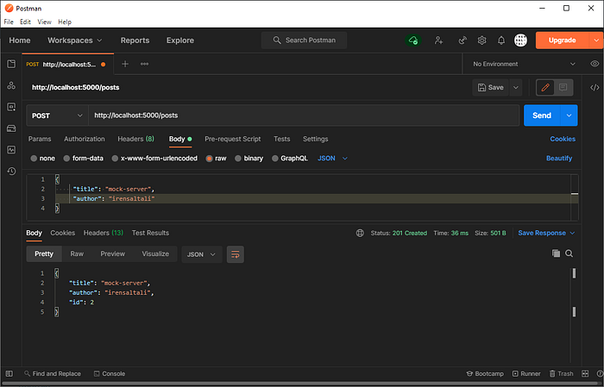Expand the POST method dropdown
604x387 pixels.
click(x=57, y=115)
